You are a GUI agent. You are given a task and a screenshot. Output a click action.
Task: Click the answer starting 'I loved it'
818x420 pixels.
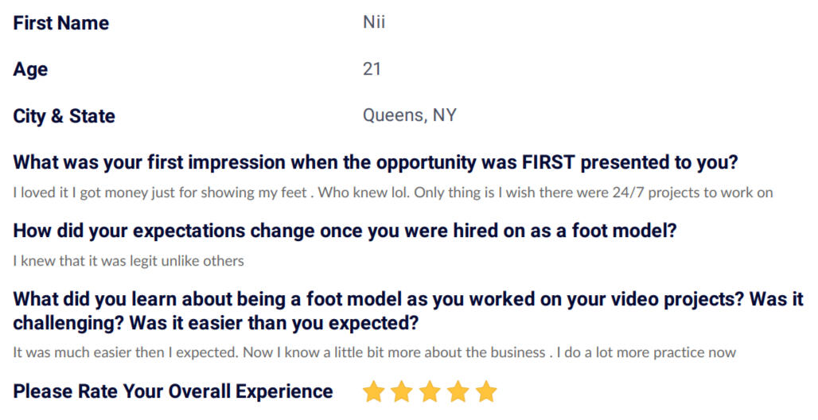point(393,192)
